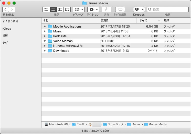This screenshot has height=134, width=191.
Task: Click the magnifier icon in search field
Action: [x=150, y=9]
